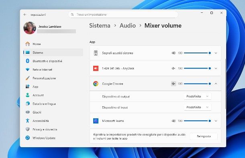Screen dimensions: 245x158
Task: Click the Data/ora e lingua globe icon
Action: (x=27, y=104)
